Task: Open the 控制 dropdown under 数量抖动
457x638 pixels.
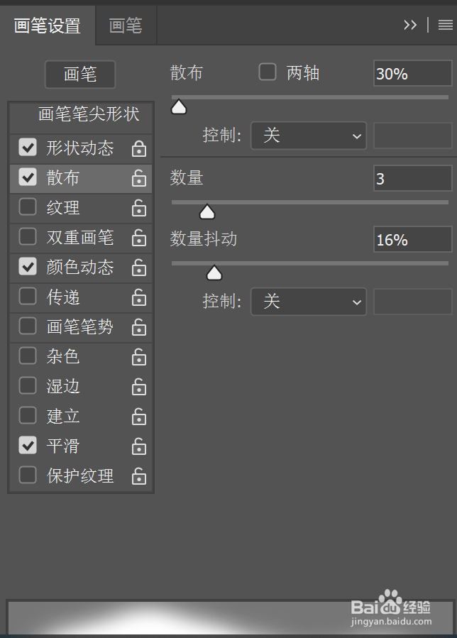Action: click(309, 302)
